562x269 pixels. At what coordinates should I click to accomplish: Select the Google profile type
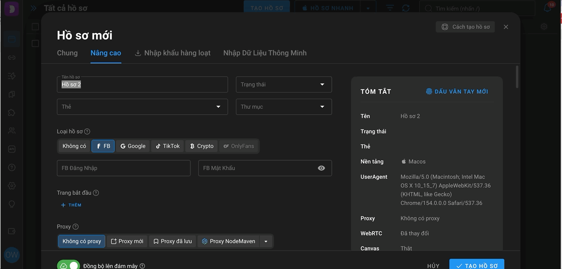pos(133,146)
